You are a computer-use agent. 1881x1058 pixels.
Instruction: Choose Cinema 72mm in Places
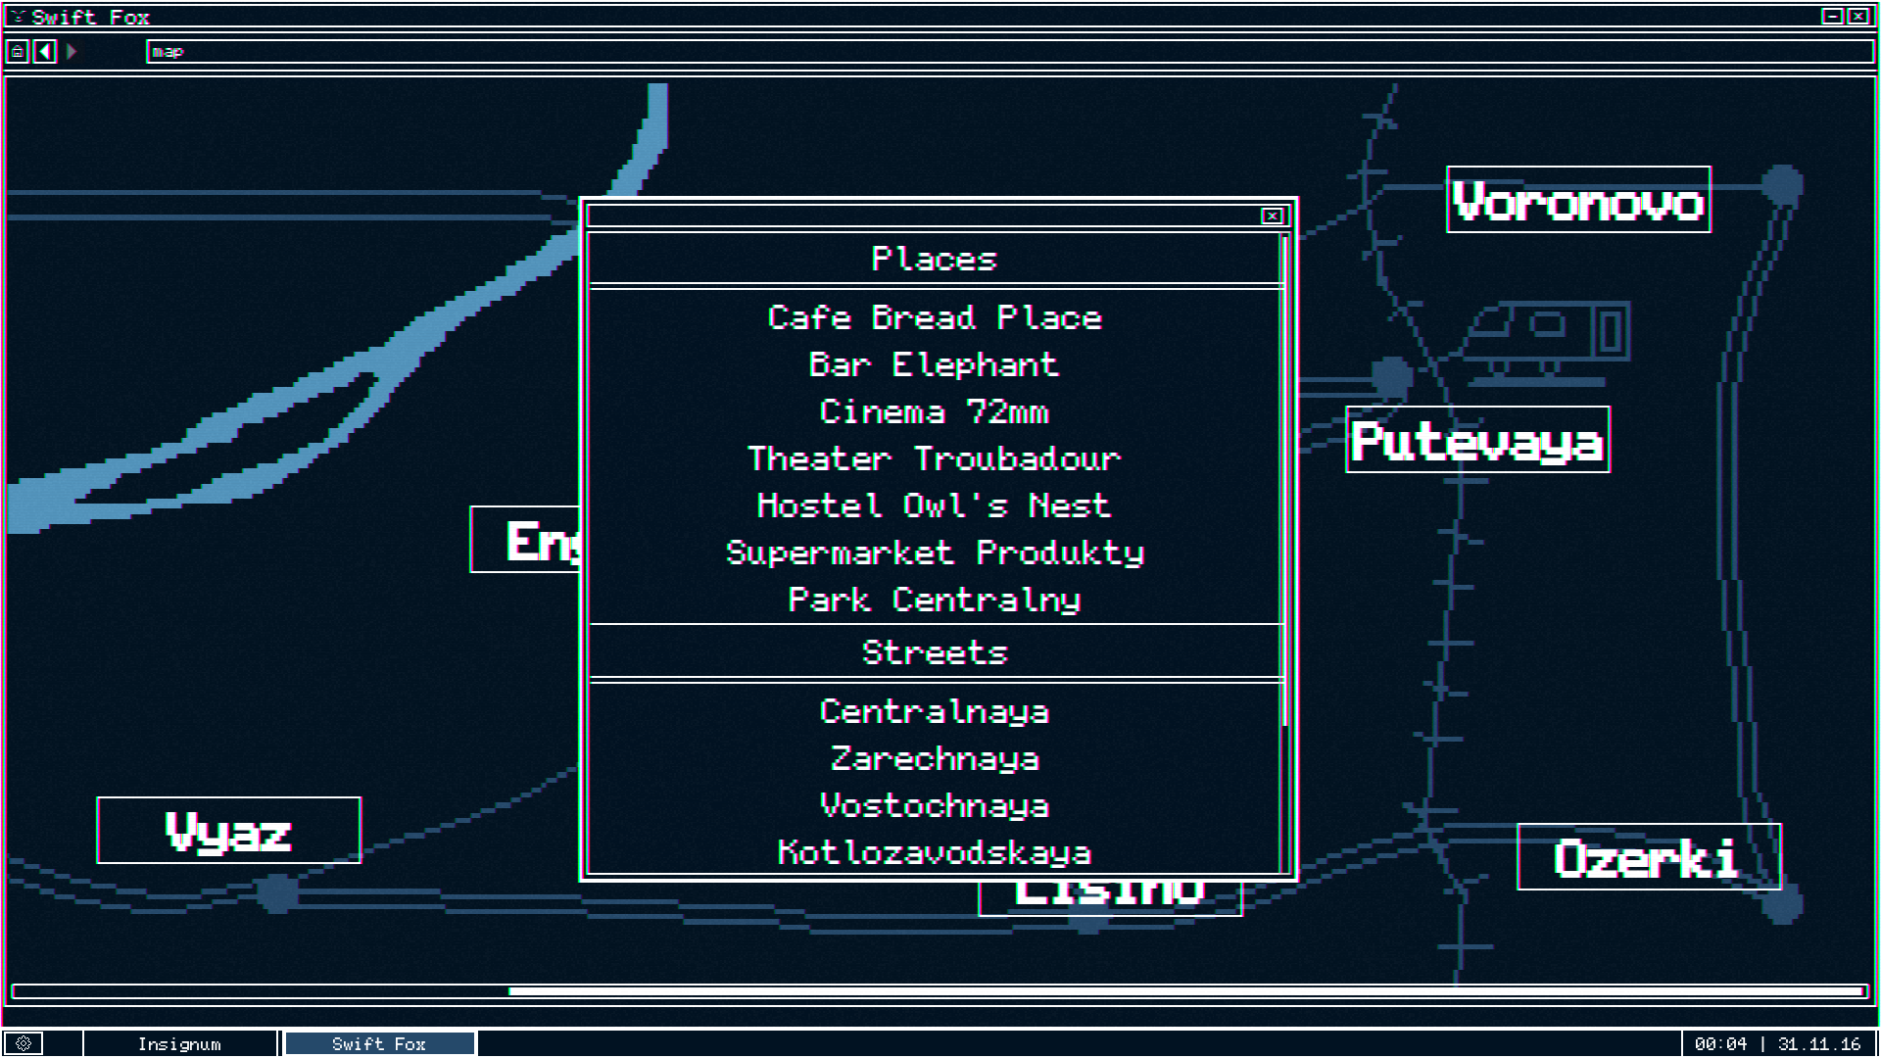click(x=935, y=411)
